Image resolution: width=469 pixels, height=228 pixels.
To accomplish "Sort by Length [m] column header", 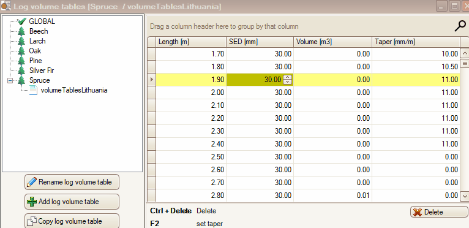I will (x=191, y=42).
